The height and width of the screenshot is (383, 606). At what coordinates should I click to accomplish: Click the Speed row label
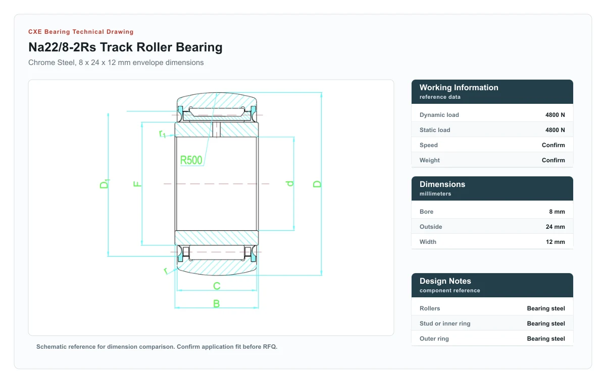429,145
